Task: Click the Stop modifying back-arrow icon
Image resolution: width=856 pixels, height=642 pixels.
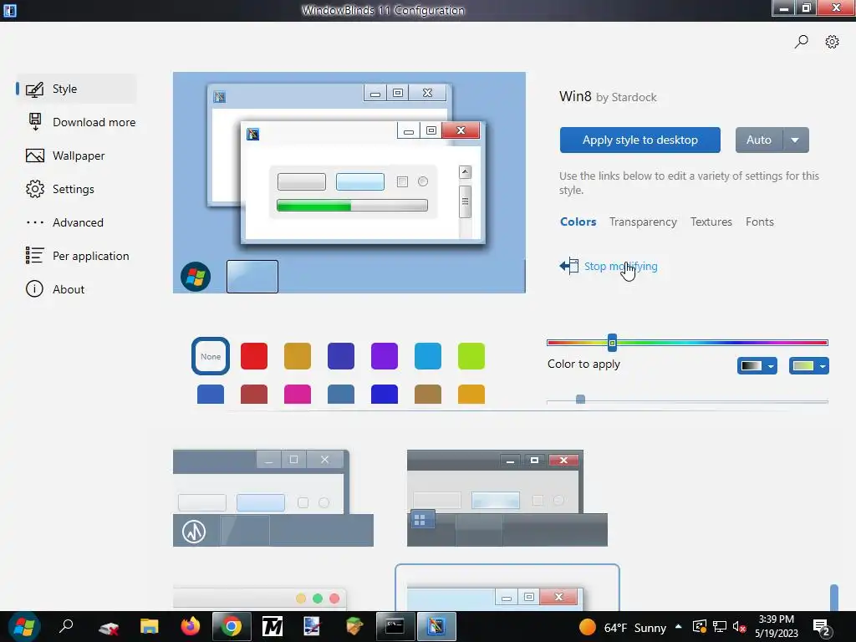Action: (x=568, y=266)
